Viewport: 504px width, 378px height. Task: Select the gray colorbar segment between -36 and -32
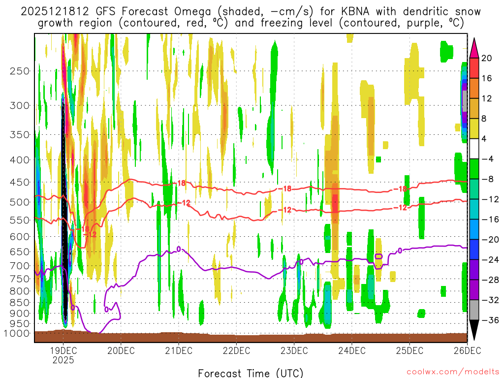(x=474, y=310)
